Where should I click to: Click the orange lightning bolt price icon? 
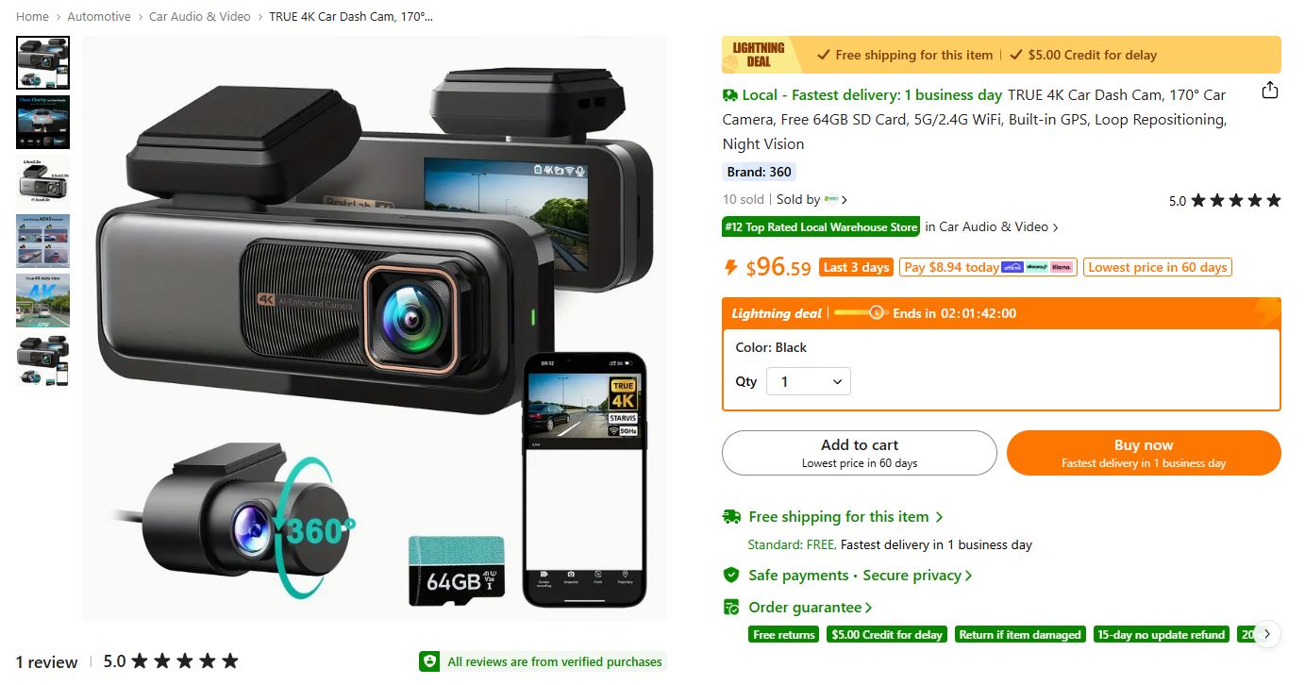(730, 268)
